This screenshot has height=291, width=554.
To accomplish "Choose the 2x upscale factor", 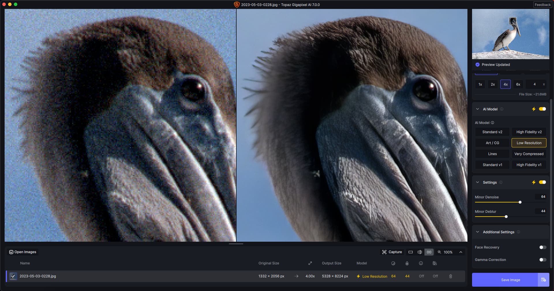I will [493, 85].
